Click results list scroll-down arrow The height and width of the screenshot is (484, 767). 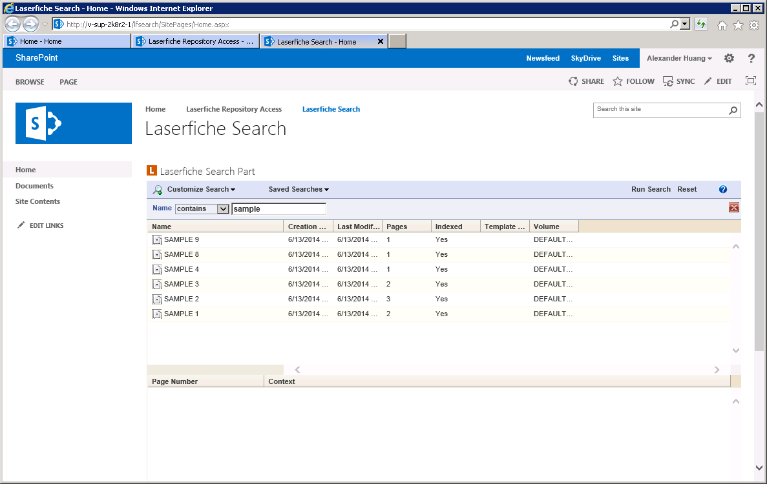[736, 350]
